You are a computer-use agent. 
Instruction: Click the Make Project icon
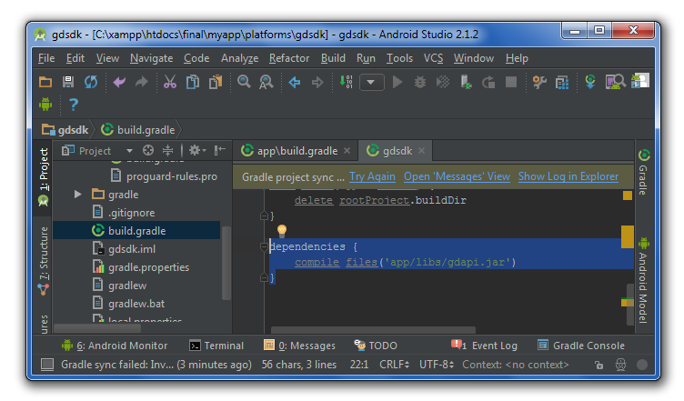click(346, 82)
